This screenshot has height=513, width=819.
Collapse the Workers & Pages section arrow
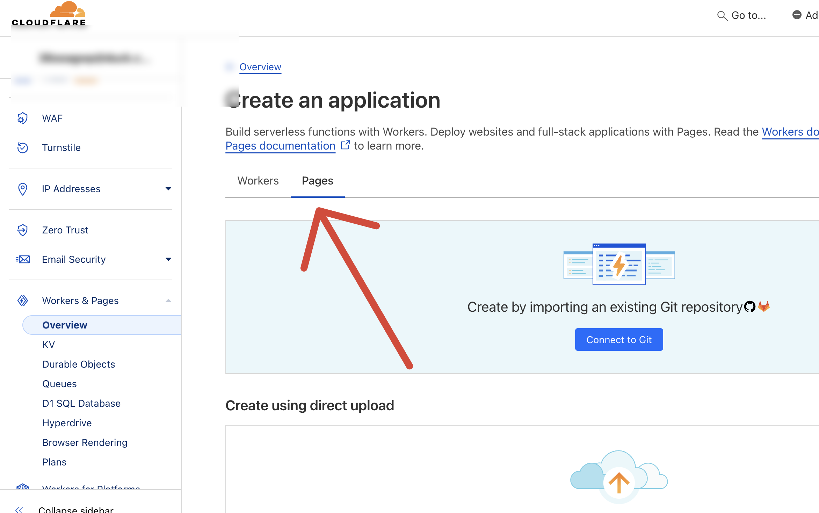coord(168,301)
